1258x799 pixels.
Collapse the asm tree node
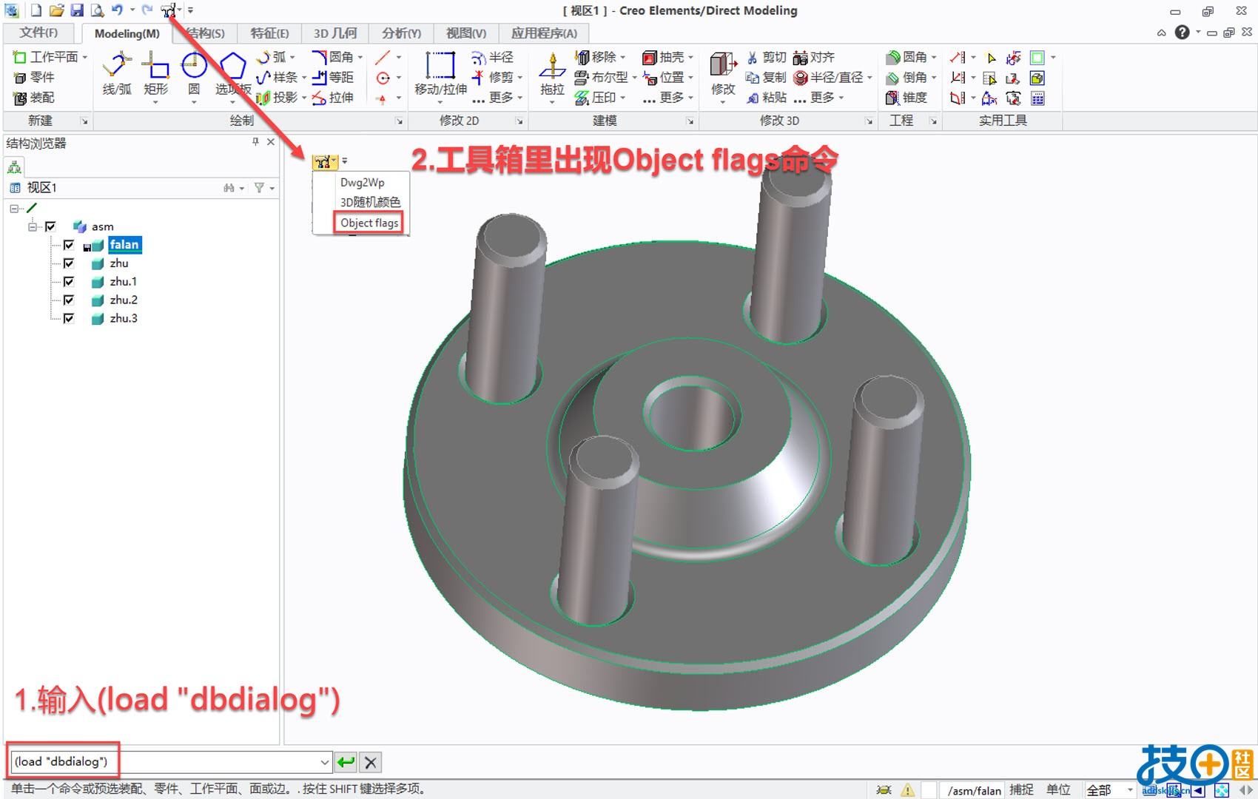click(33, 226)
